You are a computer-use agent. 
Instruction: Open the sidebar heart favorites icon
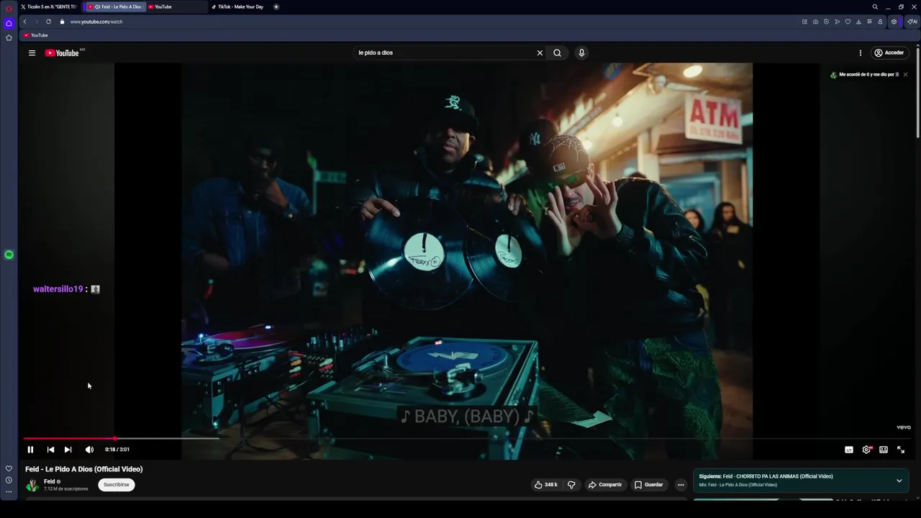(x=9, y=468)
